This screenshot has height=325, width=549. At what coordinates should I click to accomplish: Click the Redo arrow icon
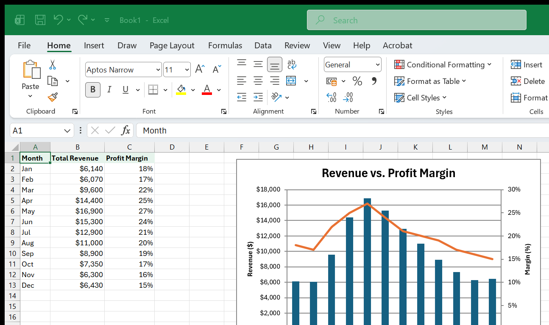pyautogui.click(x=83, y=19)
